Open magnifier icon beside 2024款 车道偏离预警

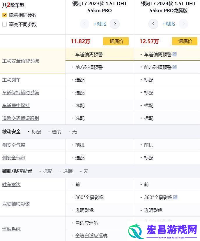[175, 54]
